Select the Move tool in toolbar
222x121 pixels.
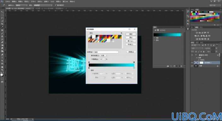[x=2, y=12]
